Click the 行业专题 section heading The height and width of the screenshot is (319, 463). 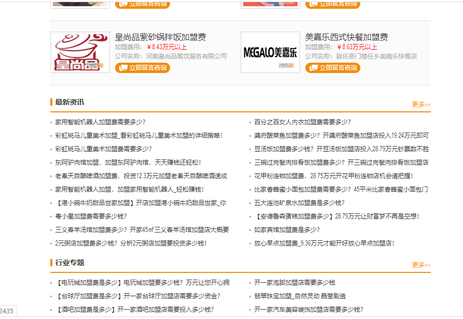(69, 263)
